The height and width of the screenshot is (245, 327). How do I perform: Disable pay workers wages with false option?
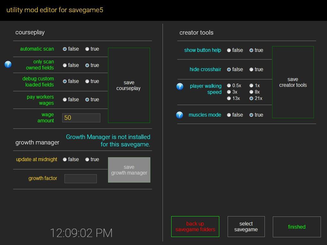[65, 100]
